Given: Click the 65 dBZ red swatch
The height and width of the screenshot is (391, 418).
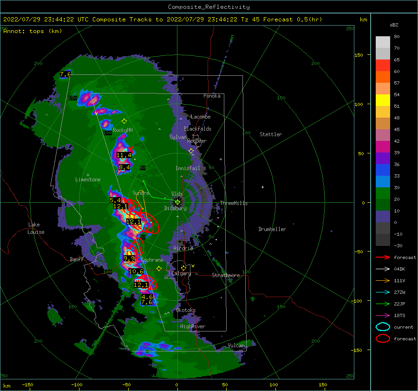Looking at the screenshot, I should pyautogui.click(x=383, y=66).
